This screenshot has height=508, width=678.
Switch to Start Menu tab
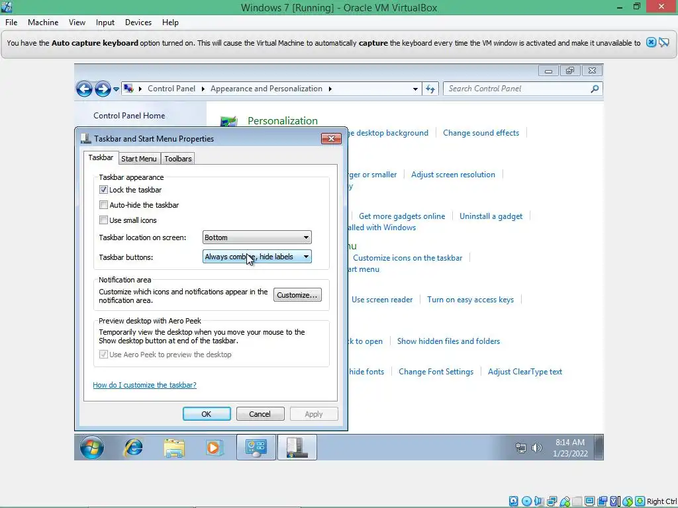tap(139, 159)
